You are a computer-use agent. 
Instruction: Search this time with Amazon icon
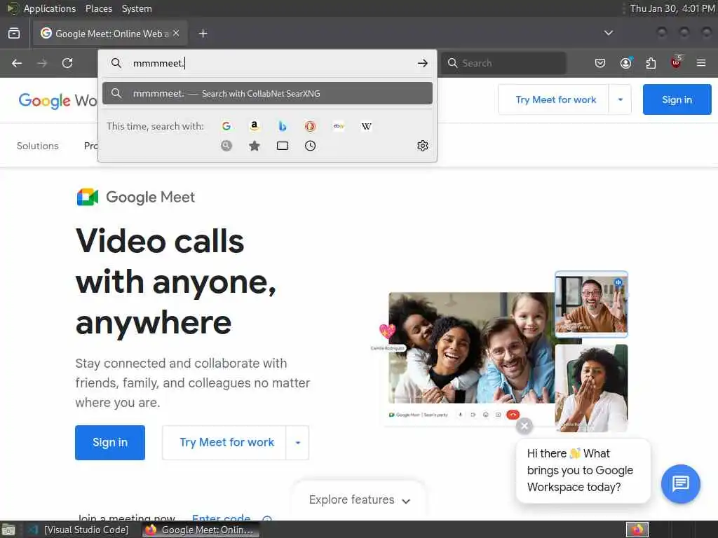[254, 126]
